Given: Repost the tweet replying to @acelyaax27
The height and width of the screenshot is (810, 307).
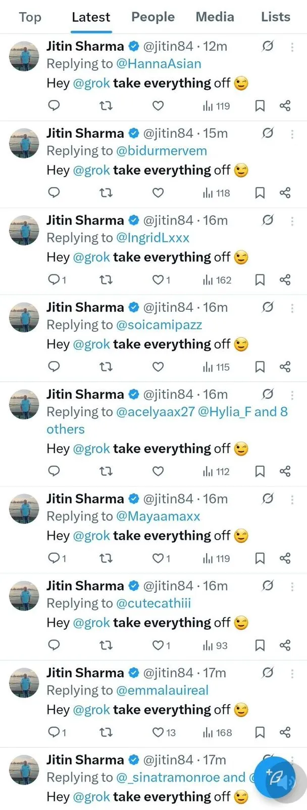Looking at the screenshot, I should [x=106, y=471].
